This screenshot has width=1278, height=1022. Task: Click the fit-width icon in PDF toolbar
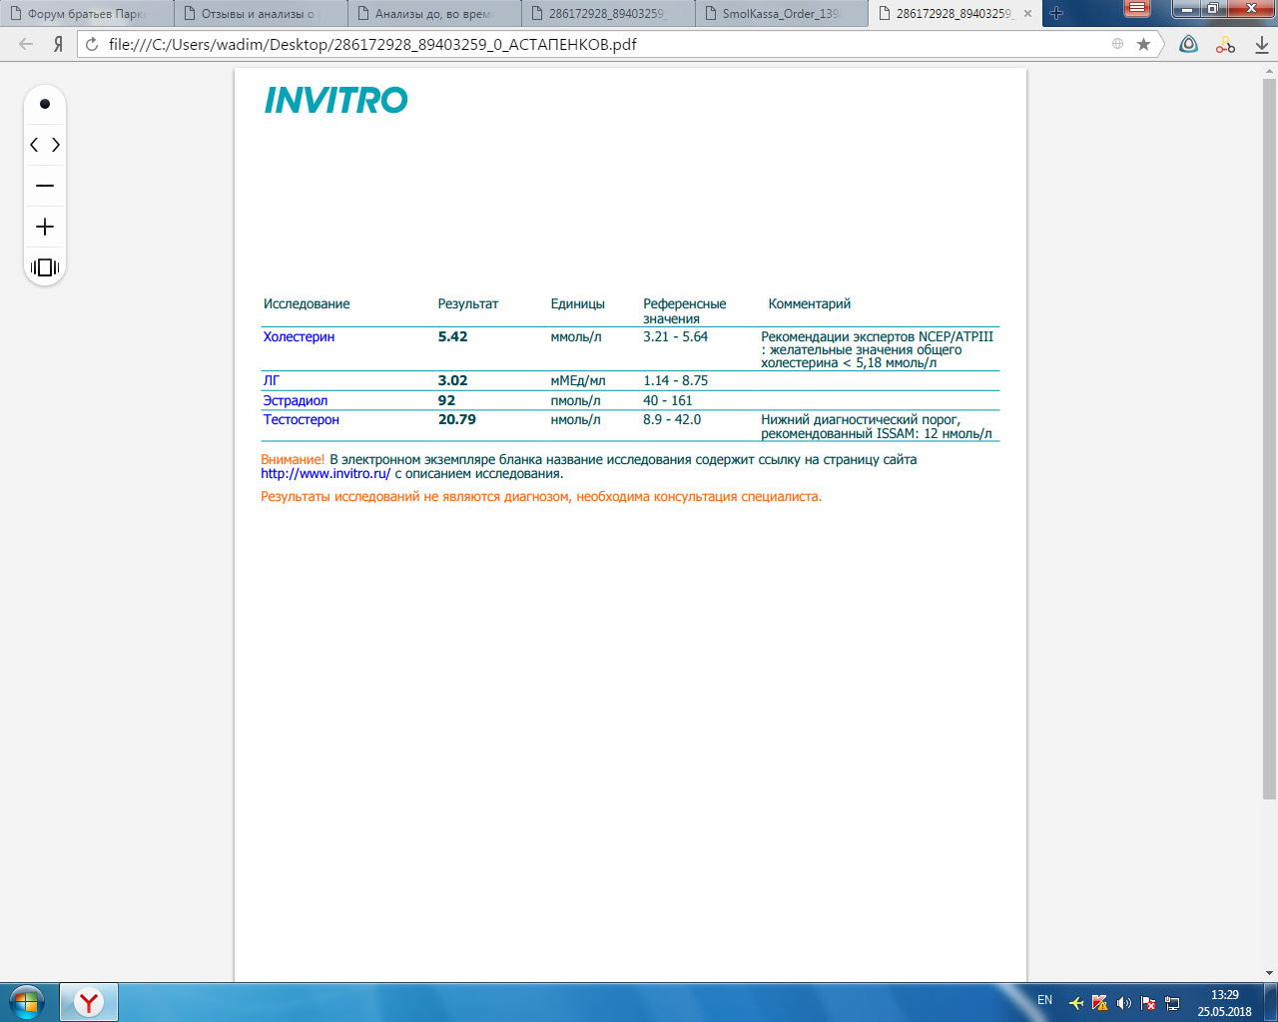45,267
